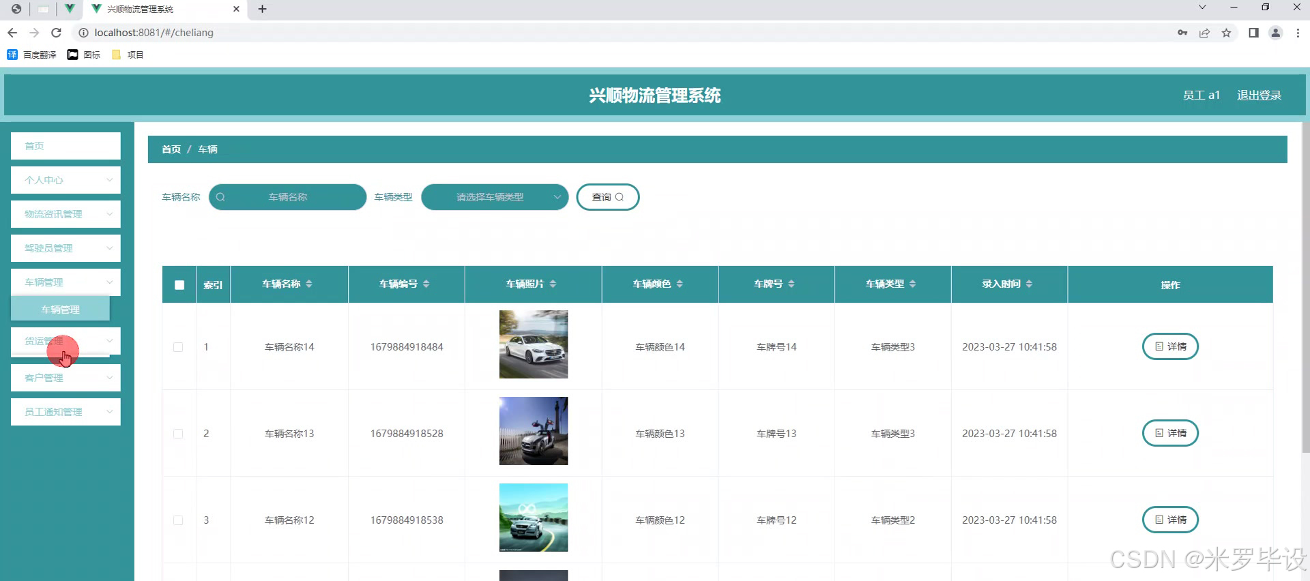Open a new browser tab
This screenshot has width=1310, height=581.
(262, 9)
